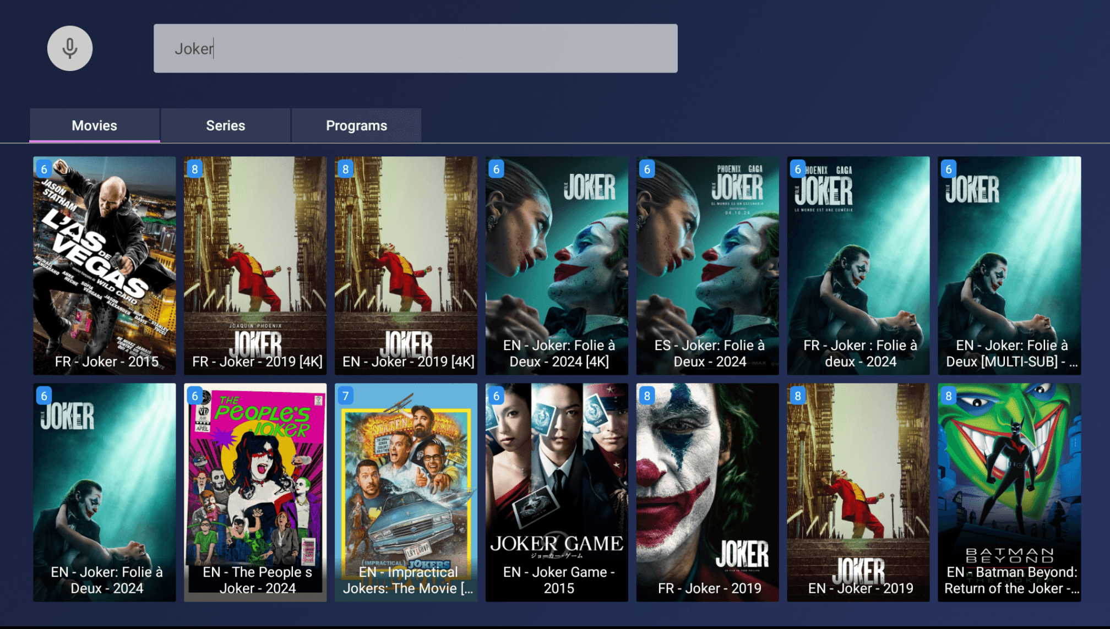The height and width of the screenshot is (629, 1110).
Task: Select EN - Joker: Folie à Deux [MULTI-SUB]
Action: click(x=1009, y=265)
